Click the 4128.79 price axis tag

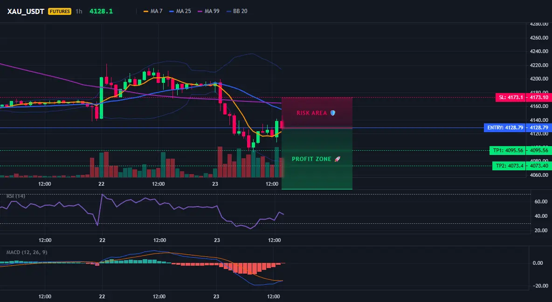tap(539, 128)
